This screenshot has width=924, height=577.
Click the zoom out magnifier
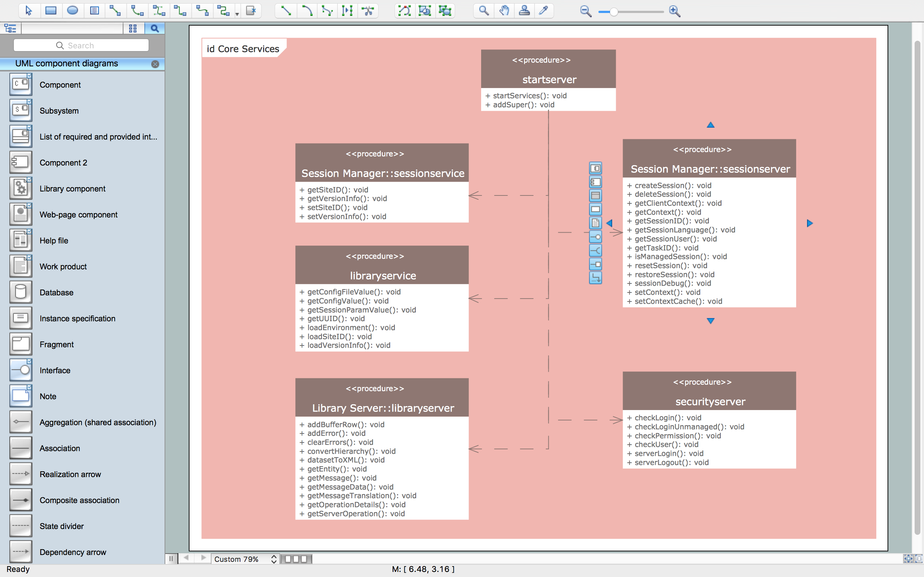click(585, 12)
